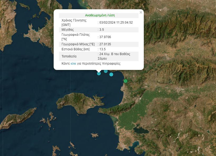Open the 'κλικ' link for more information
The height and width of the screenshot is (156, 216).
pyautogui.click(x=73, y=64)
